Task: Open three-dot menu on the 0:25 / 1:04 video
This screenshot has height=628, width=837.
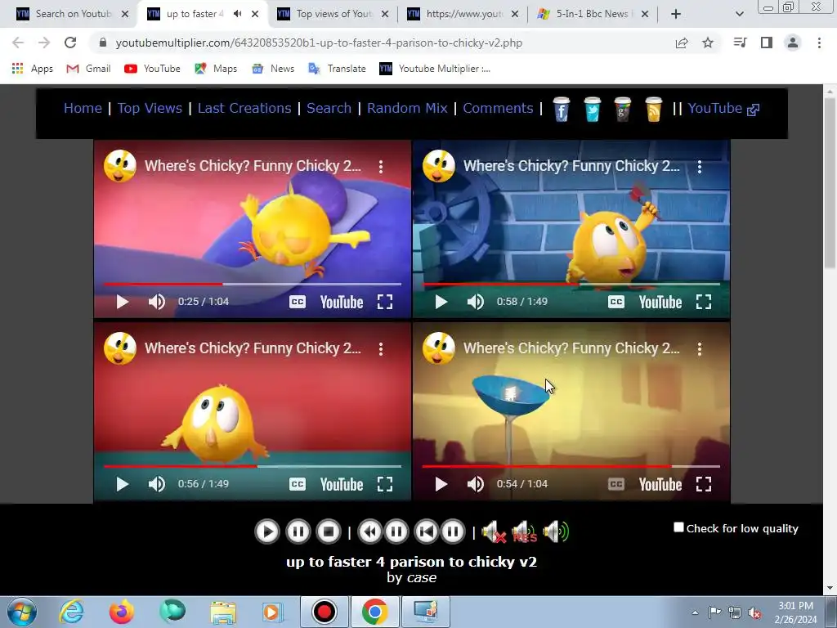Action: (x=381, y=167)
